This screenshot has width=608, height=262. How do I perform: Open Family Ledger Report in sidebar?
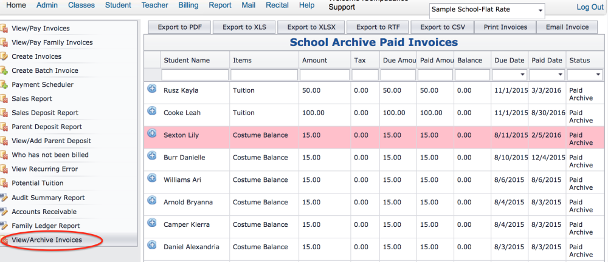(x=46, y=226)
